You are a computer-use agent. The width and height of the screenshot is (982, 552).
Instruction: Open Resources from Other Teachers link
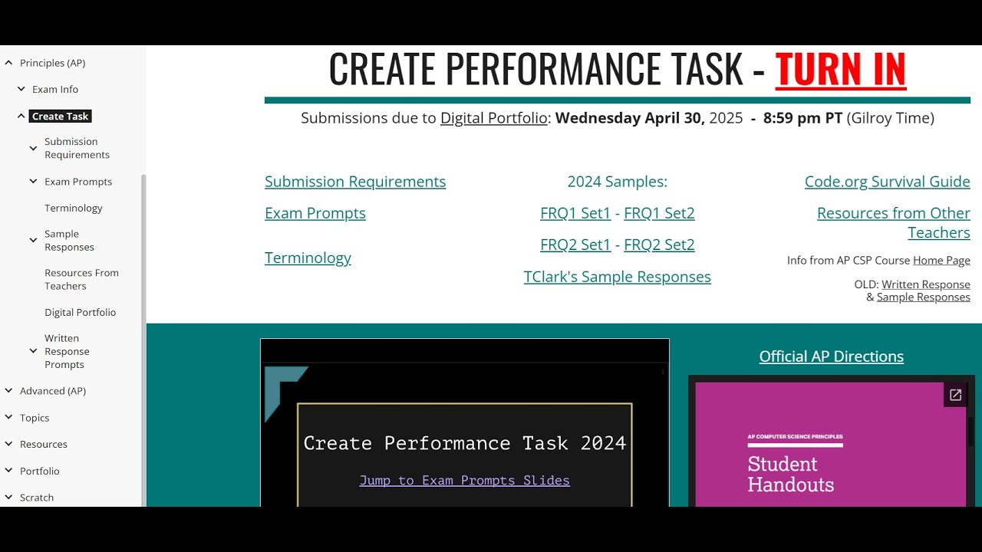[x=894, y=222]
